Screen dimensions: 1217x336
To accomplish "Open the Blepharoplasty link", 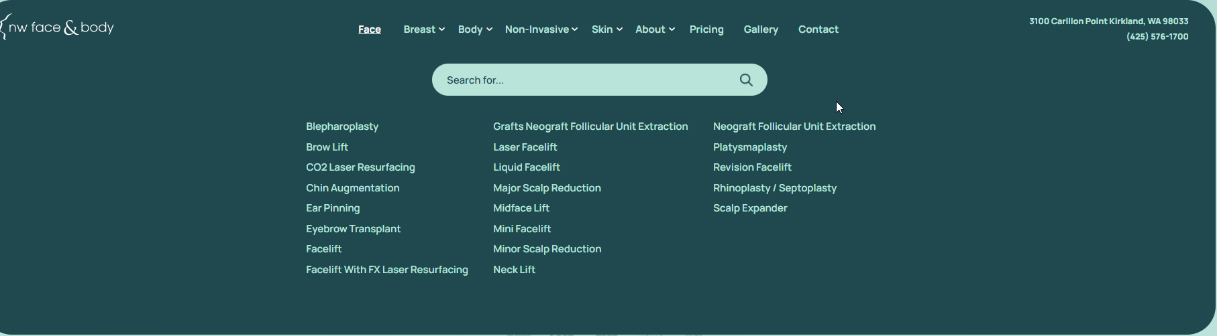I will point(342,127).
